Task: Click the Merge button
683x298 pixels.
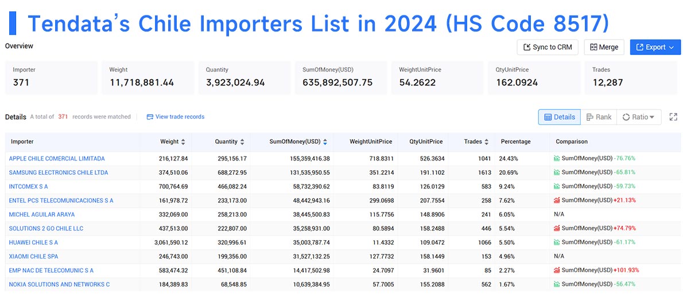Action: point(604,47)
